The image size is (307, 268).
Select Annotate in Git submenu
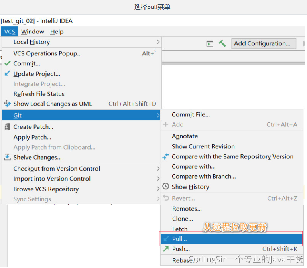point(232,136)
